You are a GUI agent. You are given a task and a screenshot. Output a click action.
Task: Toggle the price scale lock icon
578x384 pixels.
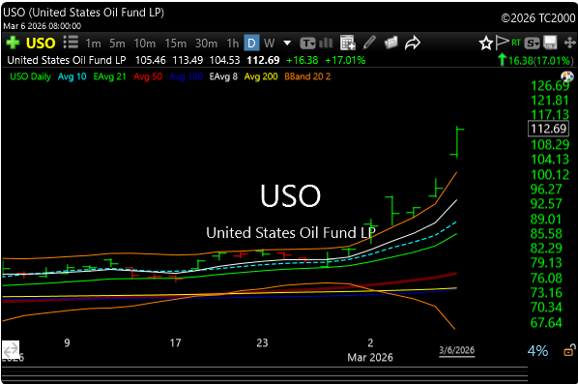569,350
